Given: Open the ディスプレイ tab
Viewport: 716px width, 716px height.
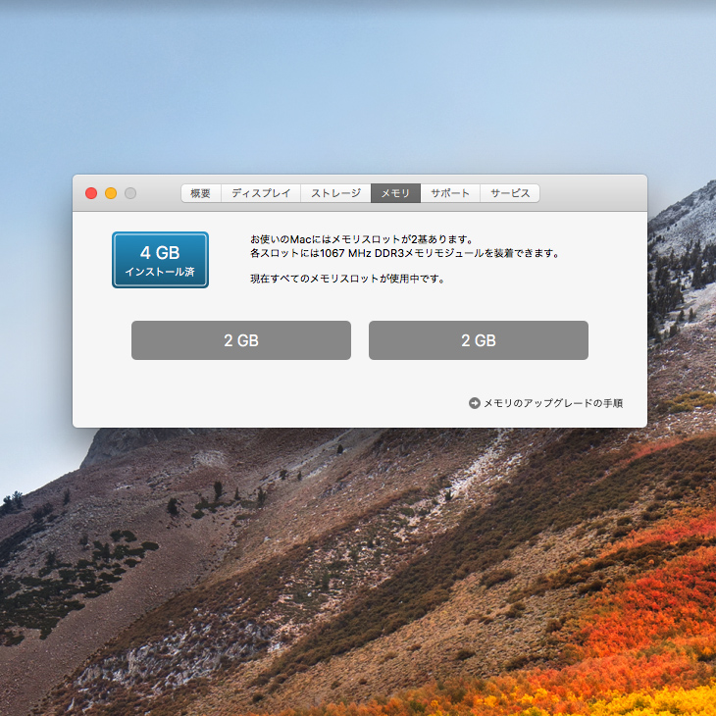Looking at the screenshot, I should [x=261, y=193].
